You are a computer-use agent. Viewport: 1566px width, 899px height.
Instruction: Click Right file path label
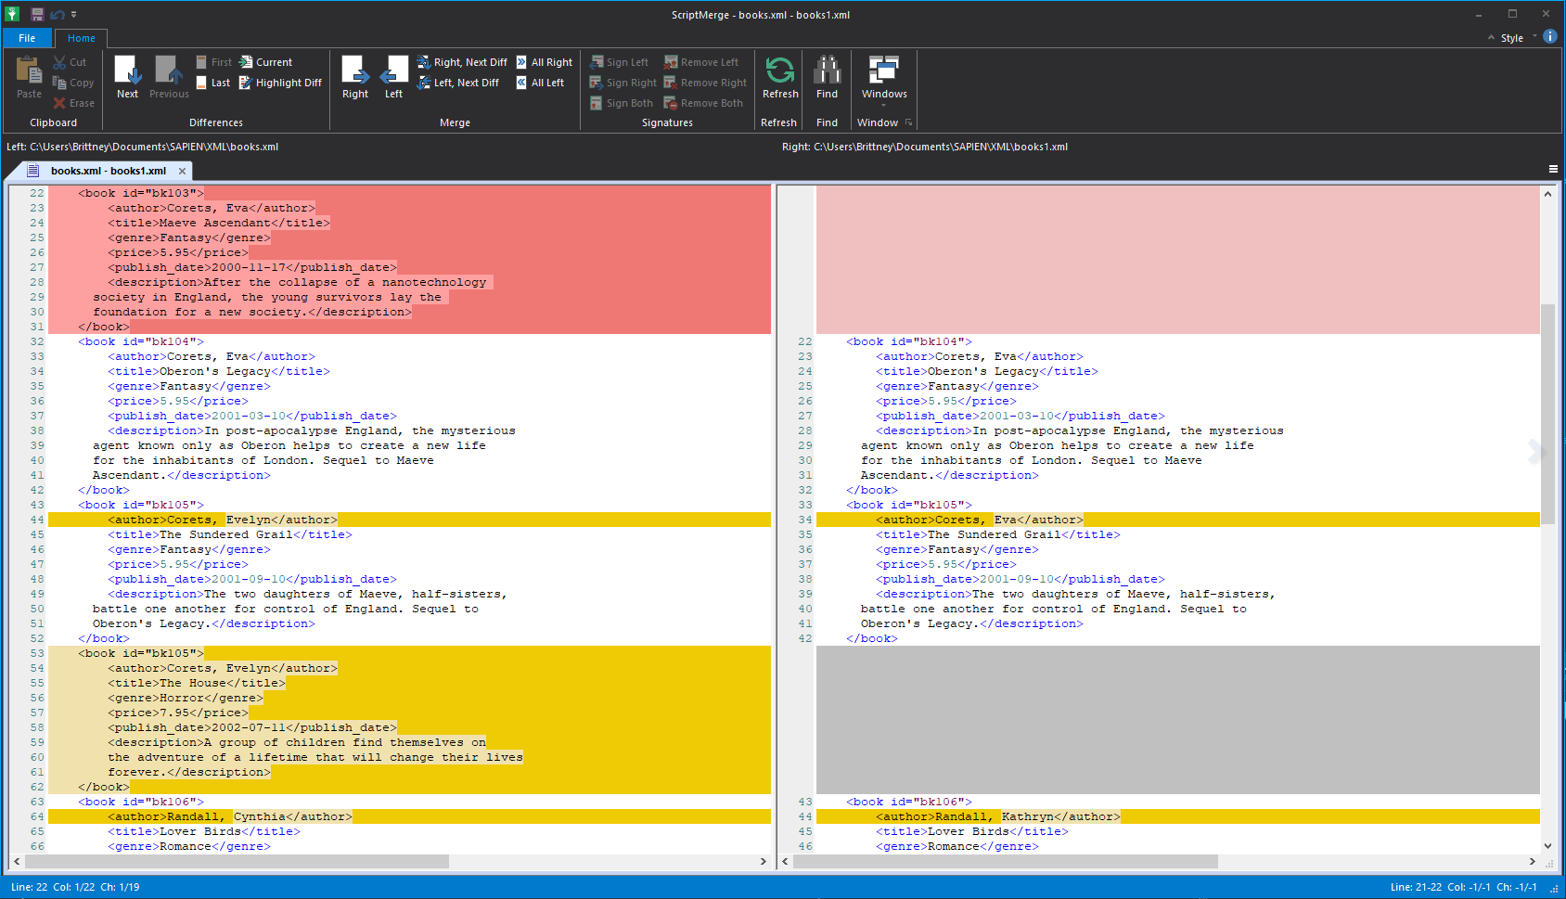point(925,147)
